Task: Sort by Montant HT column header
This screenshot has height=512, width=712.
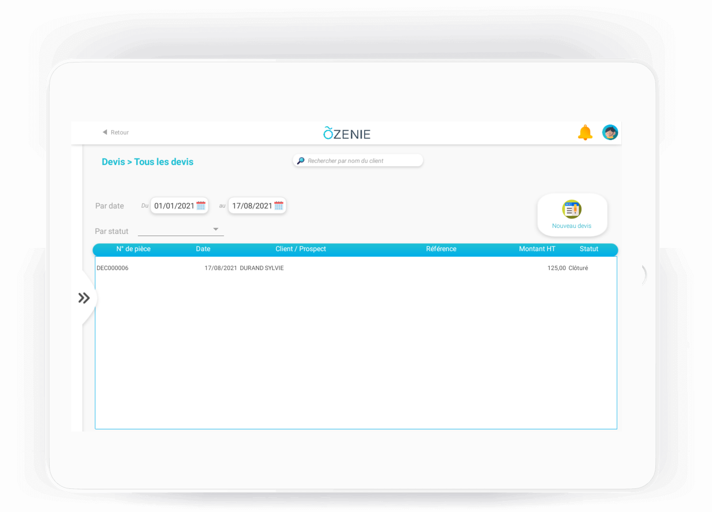Action: [x=537, y=249]
